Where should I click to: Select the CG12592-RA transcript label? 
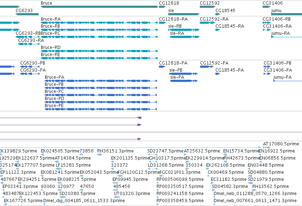click(214, 19)
